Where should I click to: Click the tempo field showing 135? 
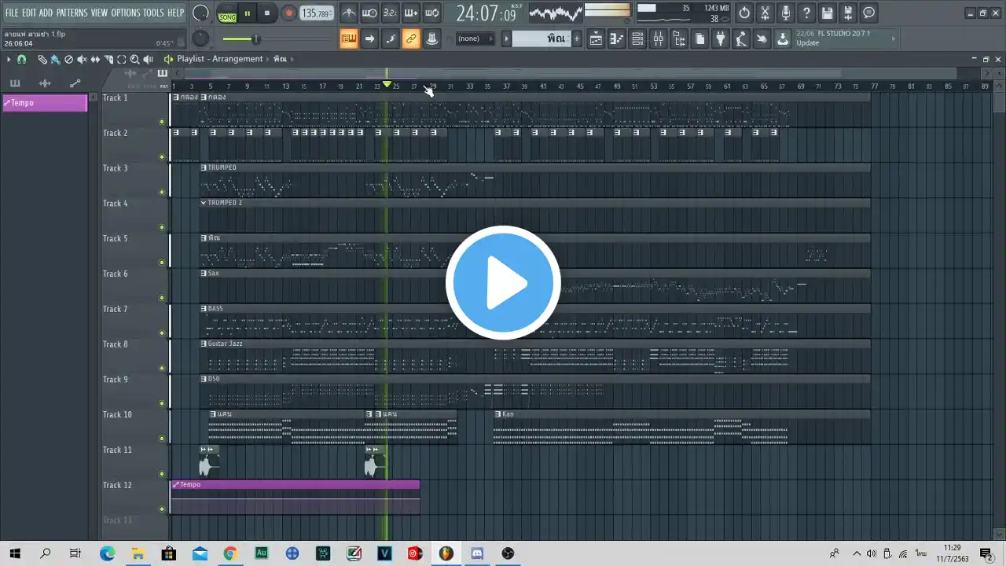point(317,13)
